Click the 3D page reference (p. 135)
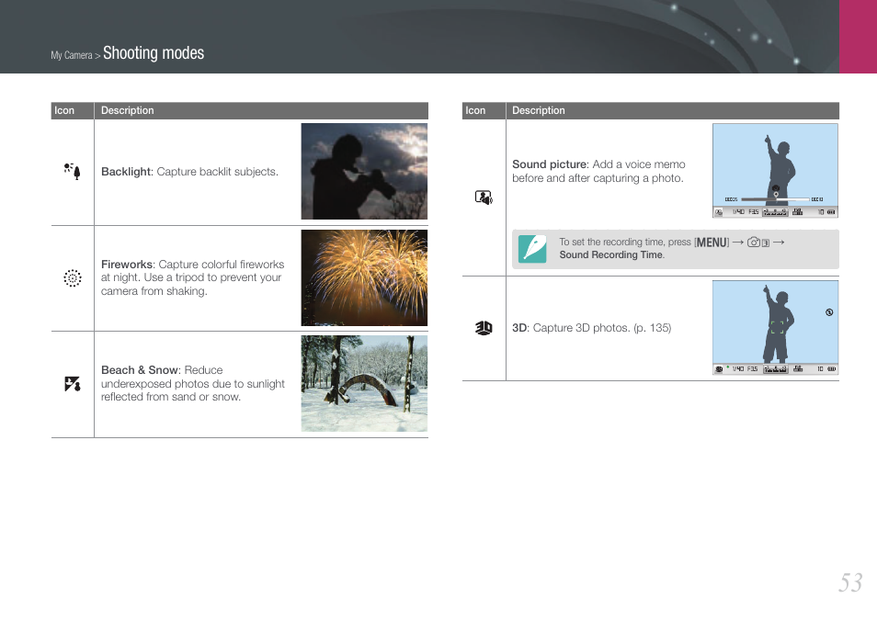 [x=652, y=328]
